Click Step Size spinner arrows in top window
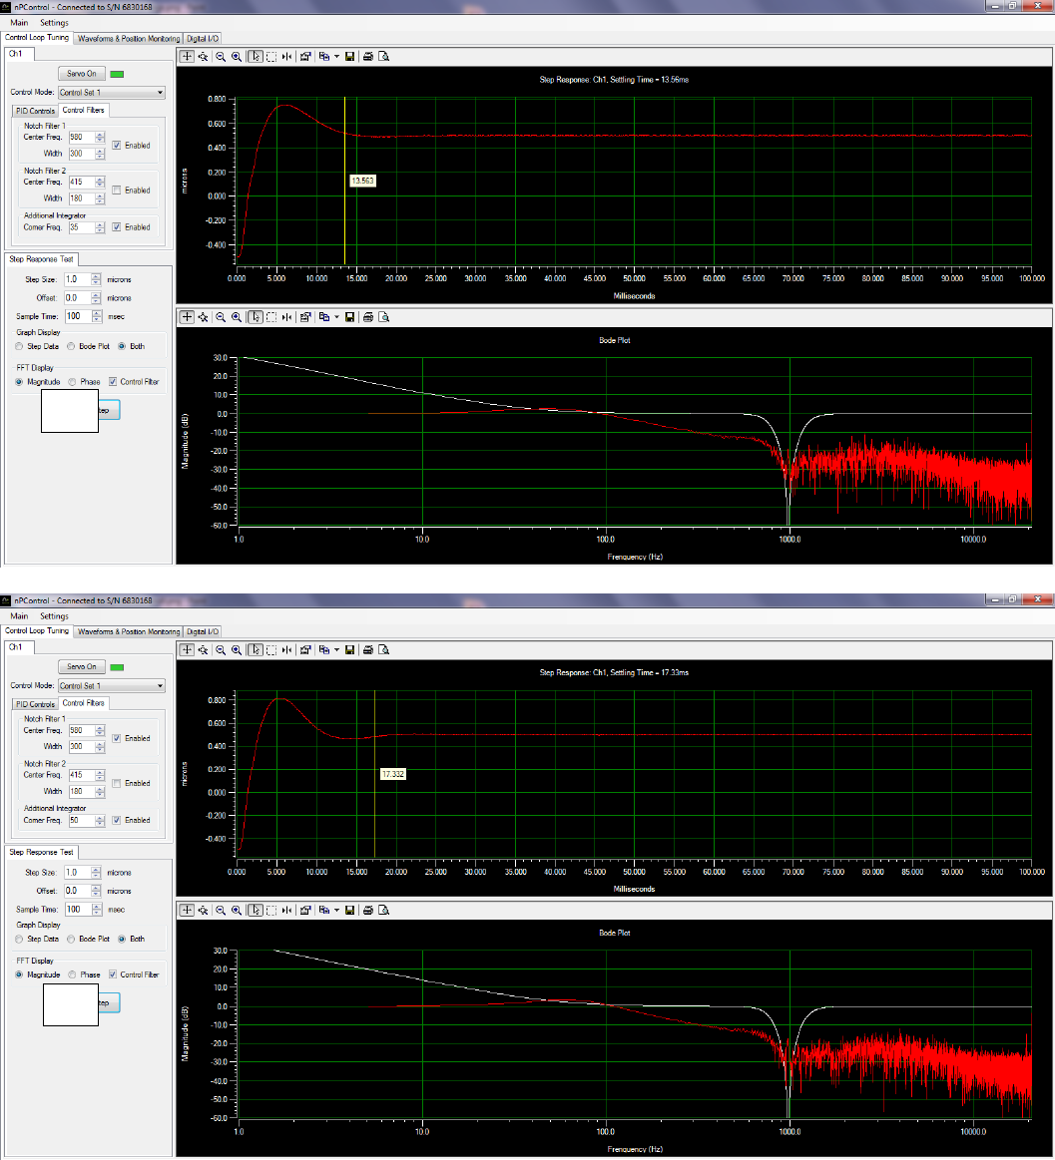1055x1160 pixels. (96, 279)
